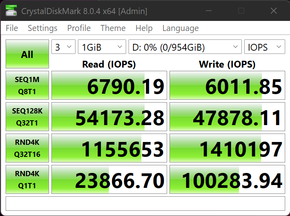Start the RND4K Q1T1 test
This screenshot has width=290, height=216.
[x=27, y=179]
